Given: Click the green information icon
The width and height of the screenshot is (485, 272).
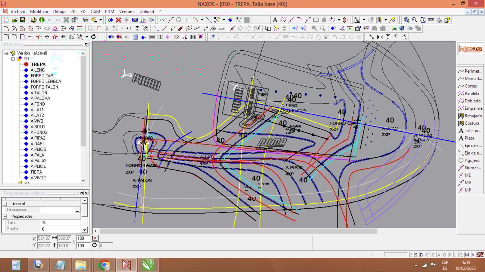Looking at the screenshot, I should 42,20.
